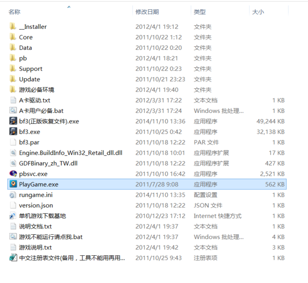The width and height of the screenshot is (308, 283).
Task: Select the file name rungame.ini
Action: point(36,195)
